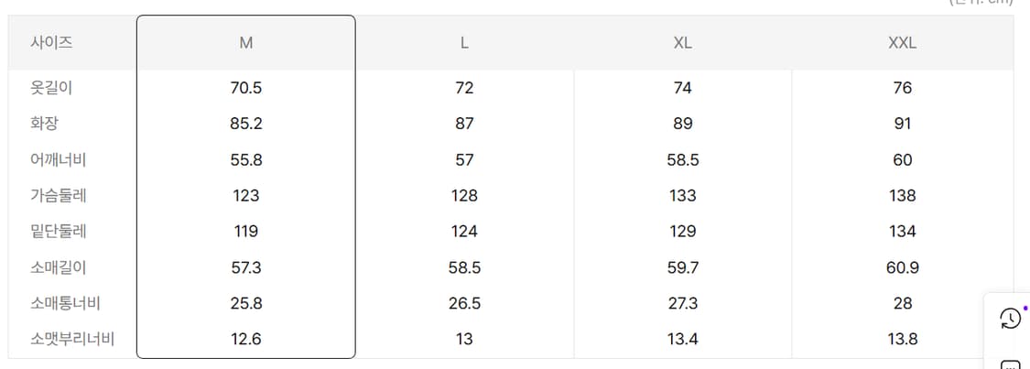Screen dimensions: 1030x369
Task: Click the 가슴둘레 row label
Action: (59, 195)
